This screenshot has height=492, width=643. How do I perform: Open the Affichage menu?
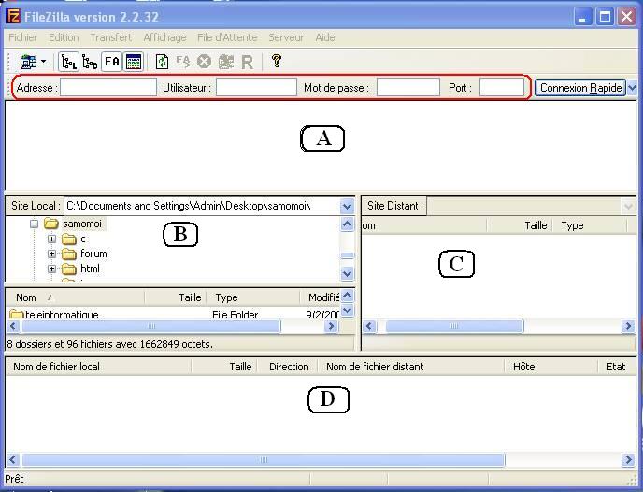click(164, 37)
